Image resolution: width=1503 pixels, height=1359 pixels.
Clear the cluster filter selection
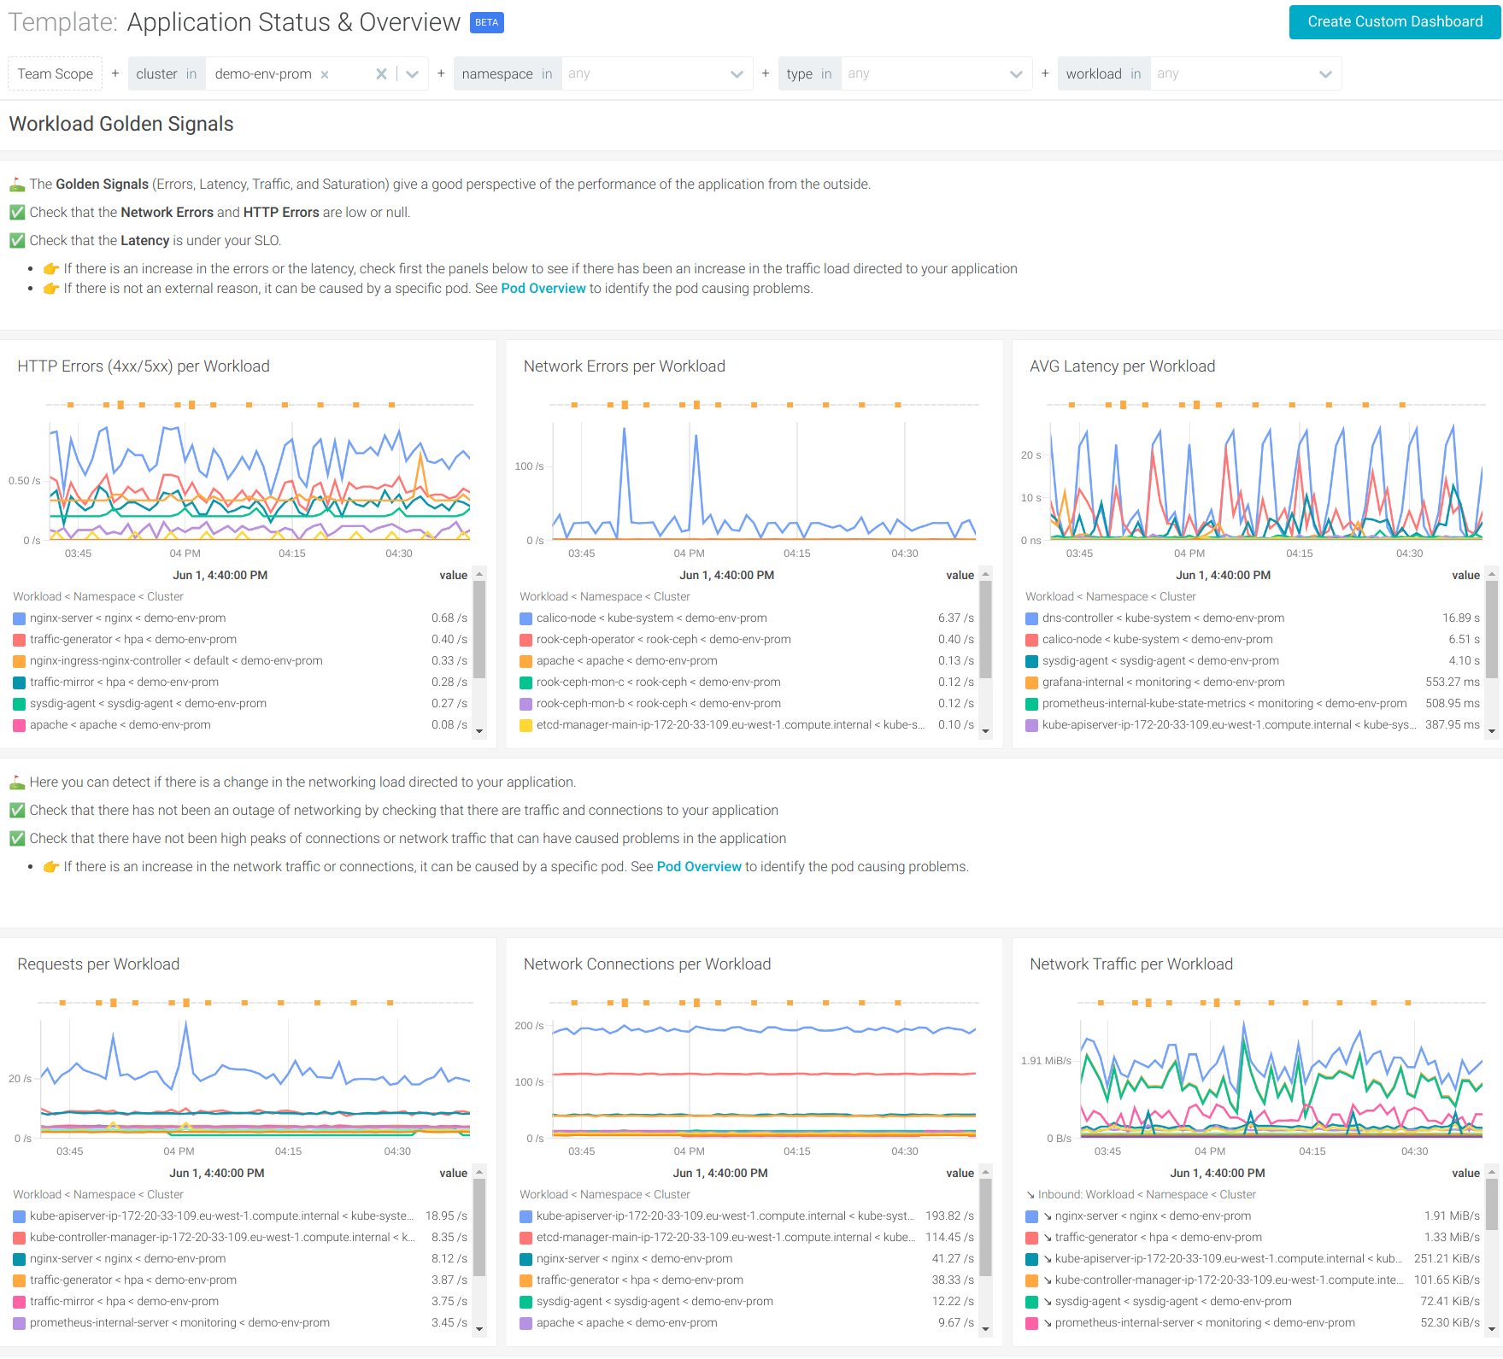tap(381, 74)
